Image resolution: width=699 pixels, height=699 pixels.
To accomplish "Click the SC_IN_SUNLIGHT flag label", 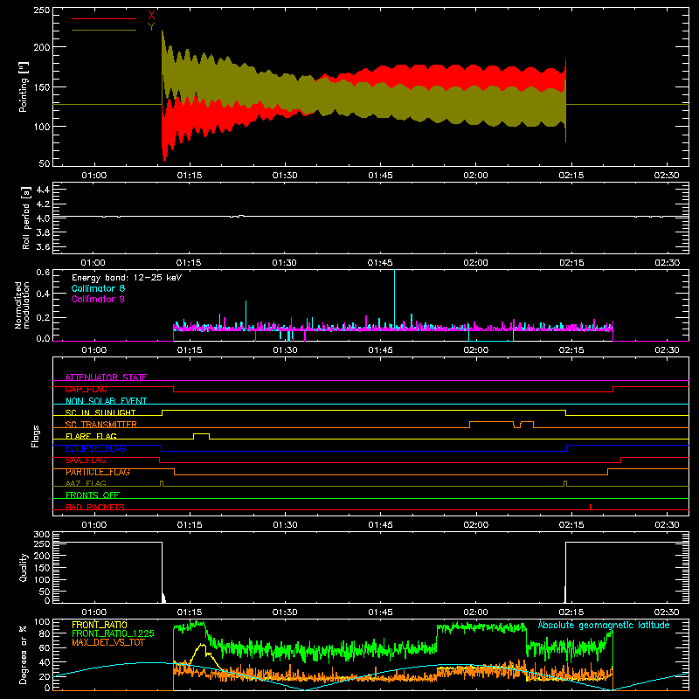I will [x=100, y=412].
